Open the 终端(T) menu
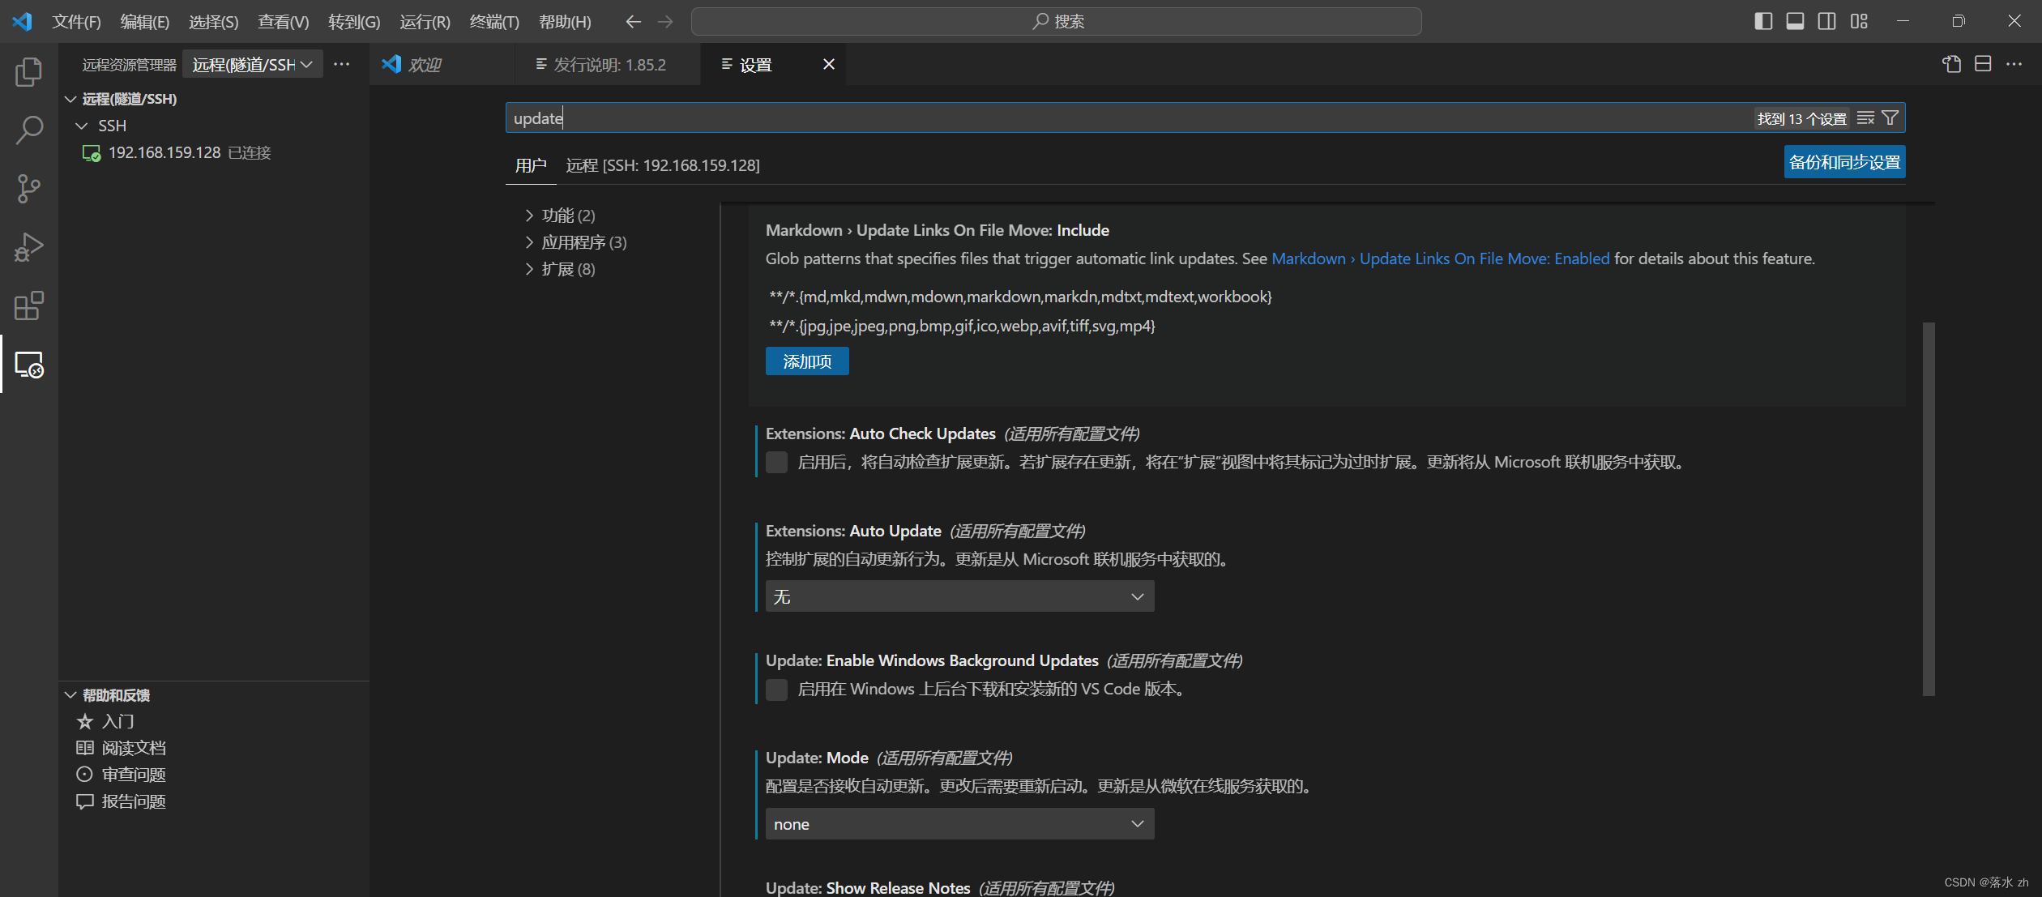Image resolution: width=2042 pixels, height=897 pixels. click(494, 22)
